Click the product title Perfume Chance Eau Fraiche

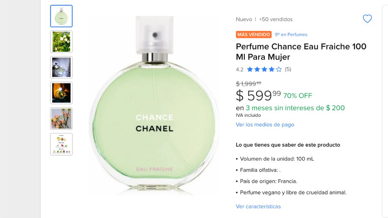click(301, 52)
